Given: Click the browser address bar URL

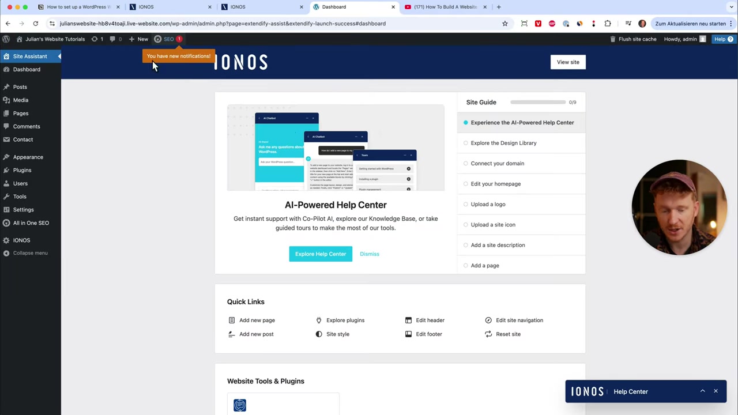Looking at the screenshot, I should click(x=223, y=24).
